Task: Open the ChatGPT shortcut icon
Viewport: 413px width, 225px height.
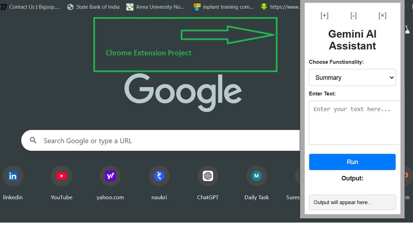Action: pyautogui.click(x=208, y=176)
